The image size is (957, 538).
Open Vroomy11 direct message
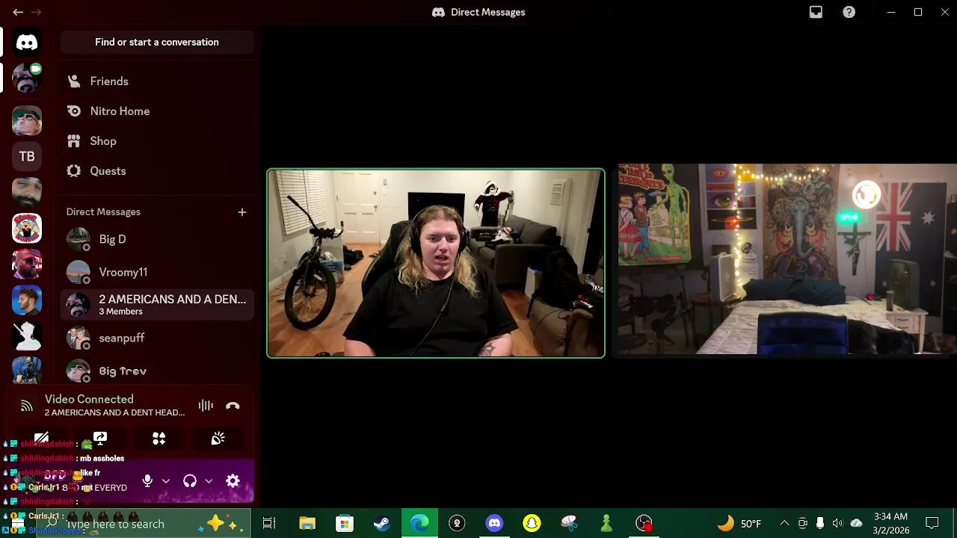pos(157,272)
